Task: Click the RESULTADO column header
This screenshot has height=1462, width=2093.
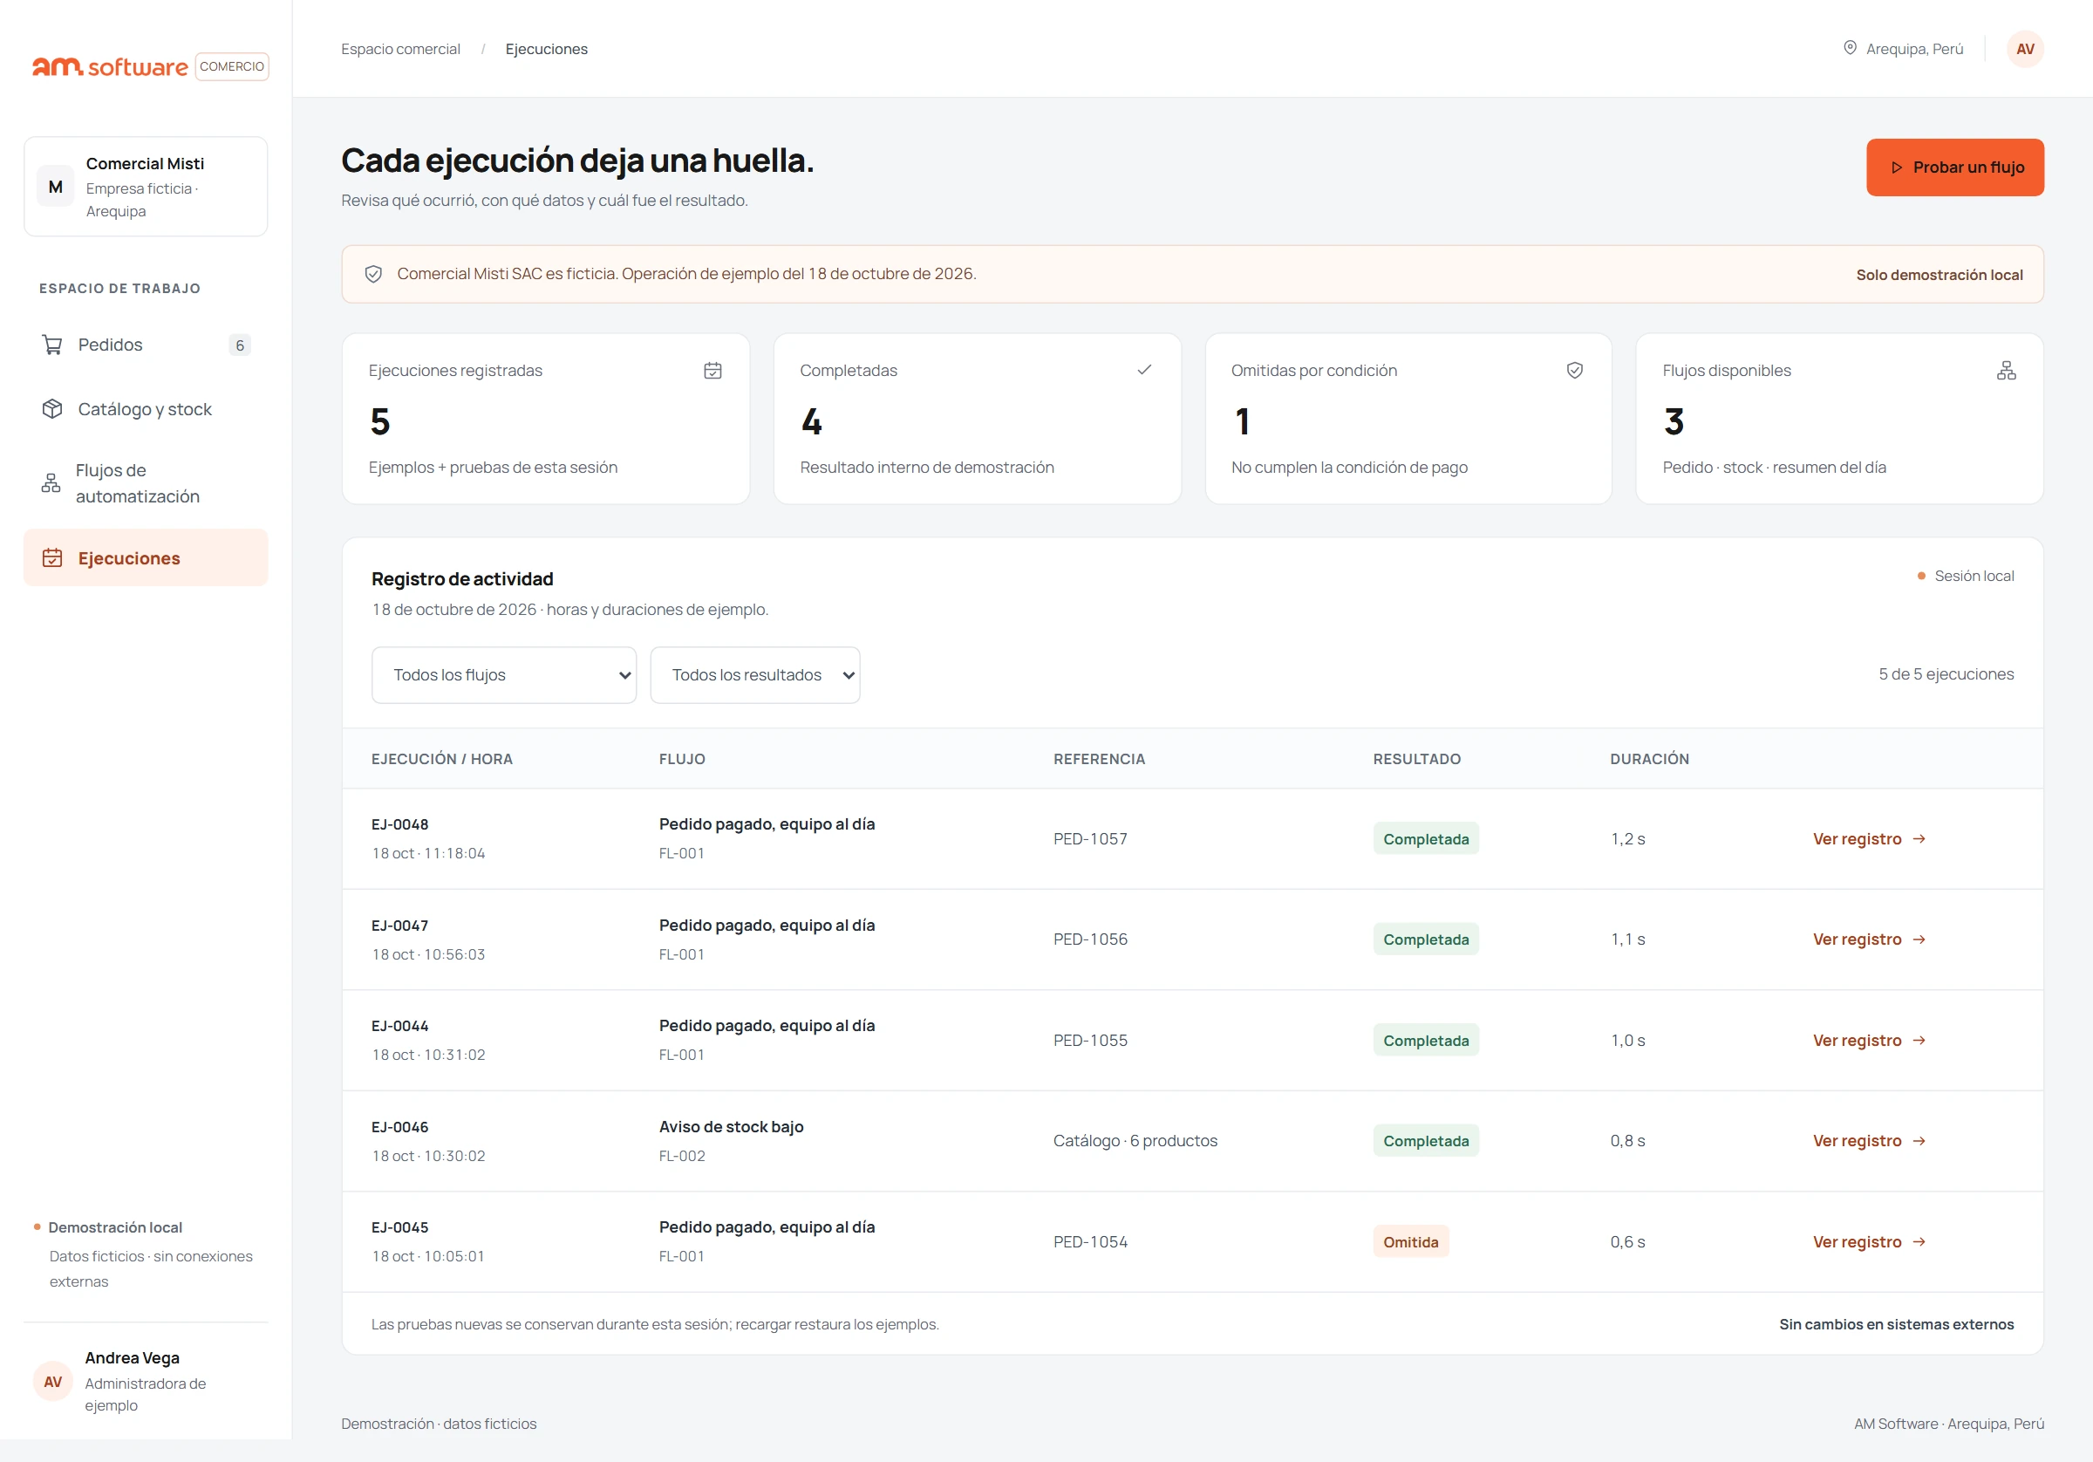Action: point(1416,759)
